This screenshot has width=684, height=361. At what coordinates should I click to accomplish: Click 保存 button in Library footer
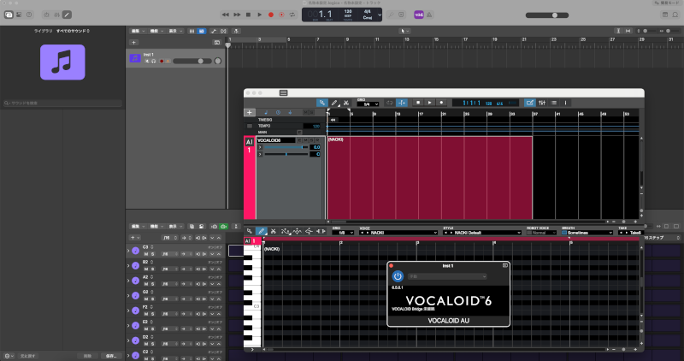tap(111, 356)
